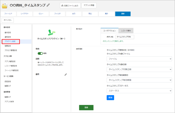Focus the ボタン名 input field
175x113 pixels.
pos(125,37)
